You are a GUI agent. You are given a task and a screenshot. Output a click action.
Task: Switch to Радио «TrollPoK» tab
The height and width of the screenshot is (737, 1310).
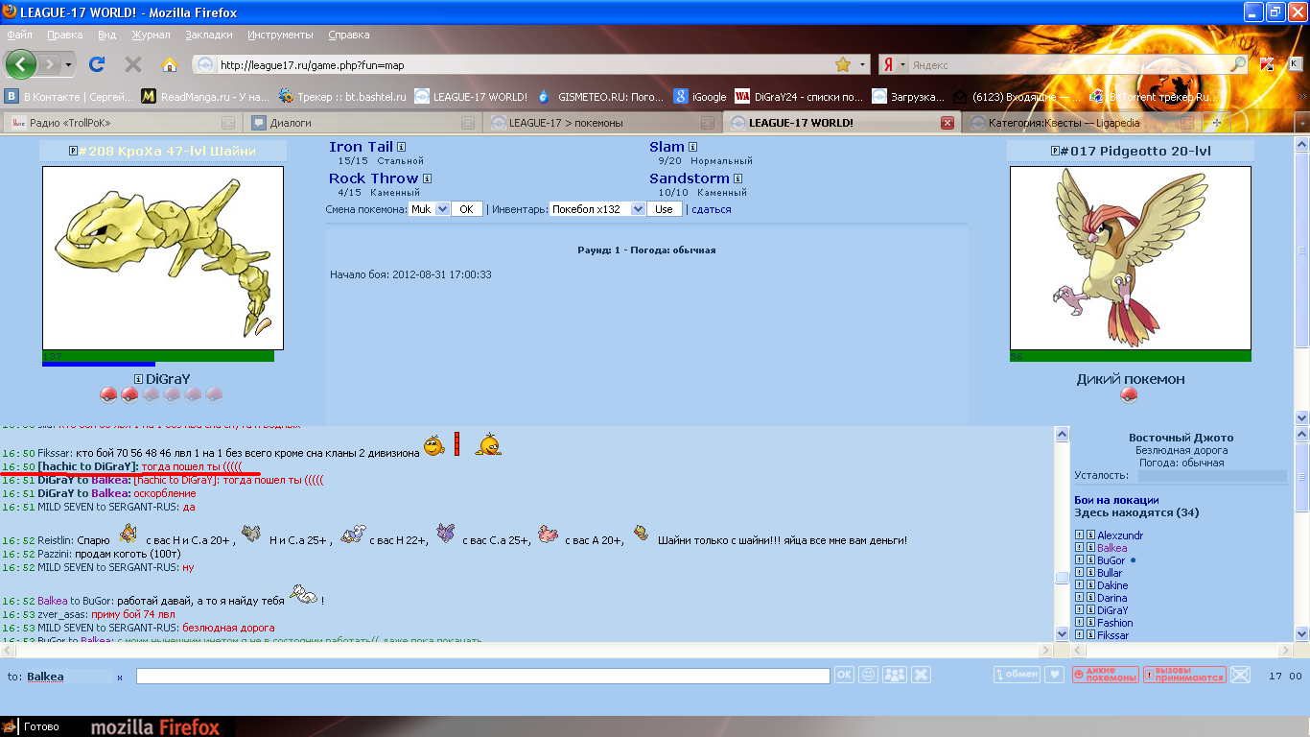[x=122, y=123]
